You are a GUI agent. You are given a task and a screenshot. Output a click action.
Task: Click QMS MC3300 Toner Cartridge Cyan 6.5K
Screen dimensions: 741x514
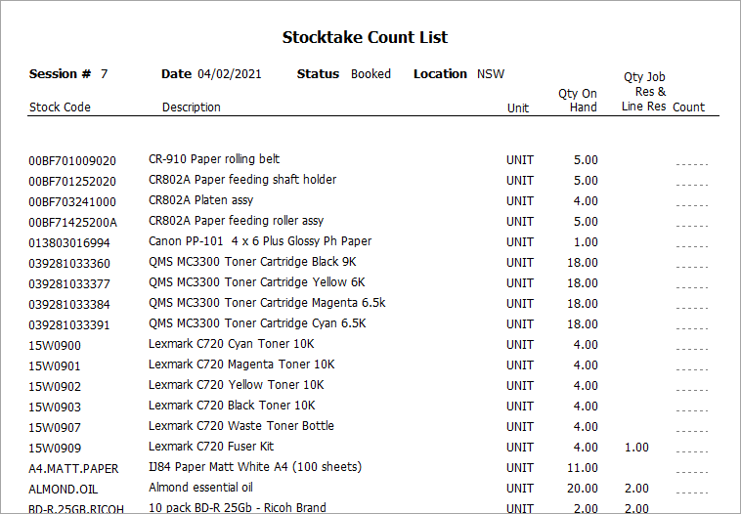(257, 323)
